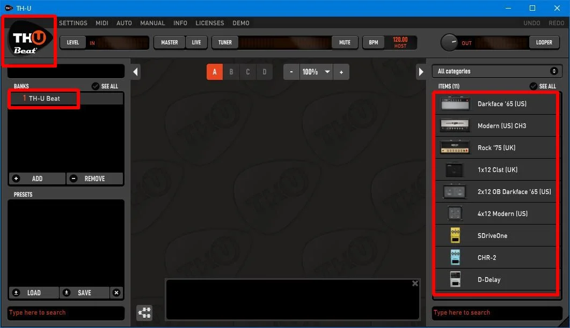This screenshot has width=570, height=328.
Task: Pick the 2x12 OB Darkface '65 cabinet icon
Action: coord(455,191)
